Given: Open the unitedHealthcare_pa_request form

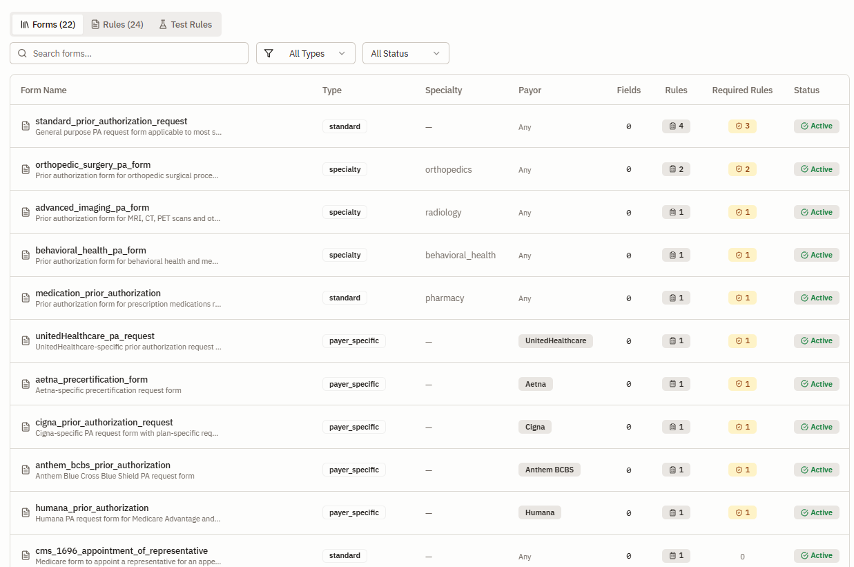Looking at the screenshot, I should pyautogui.click(x=95, y=336).
